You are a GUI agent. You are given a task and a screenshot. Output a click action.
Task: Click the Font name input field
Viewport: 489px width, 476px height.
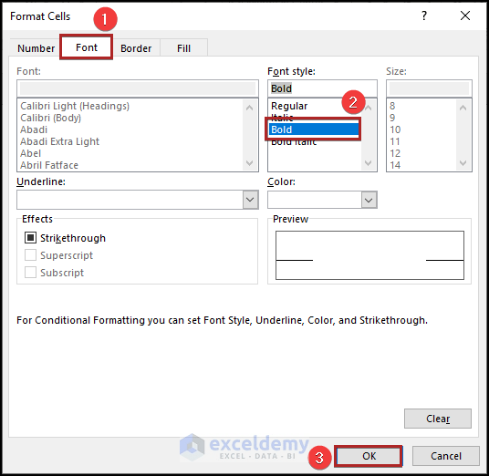click(x=138, y=88)
